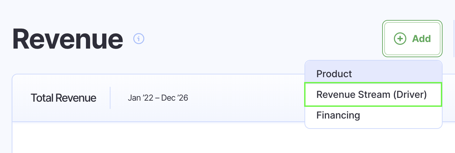This screenshot has width=455, height=153.
Task: Click the word Add in the button
Action: pyautogui.click(x=421, y=39)
